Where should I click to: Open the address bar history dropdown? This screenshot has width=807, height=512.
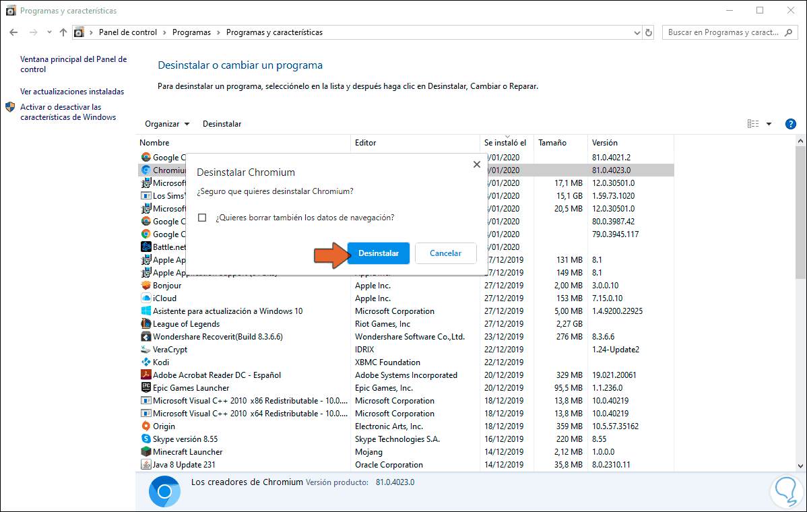pos(637,32)
